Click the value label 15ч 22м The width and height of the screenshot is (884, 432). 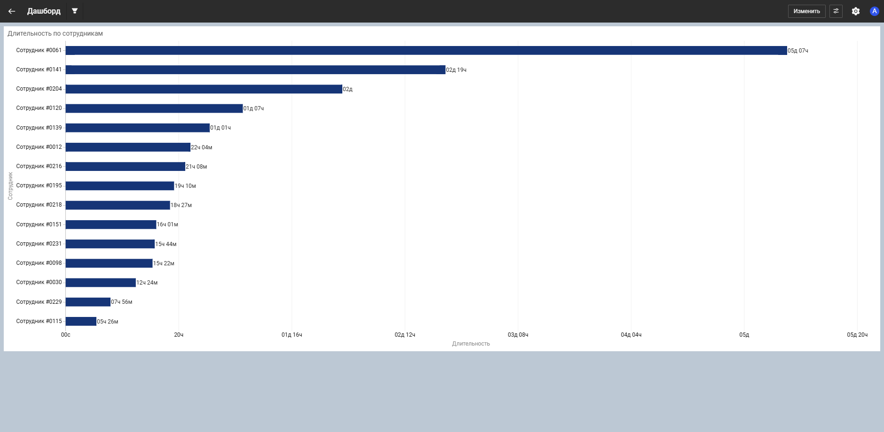164,263
